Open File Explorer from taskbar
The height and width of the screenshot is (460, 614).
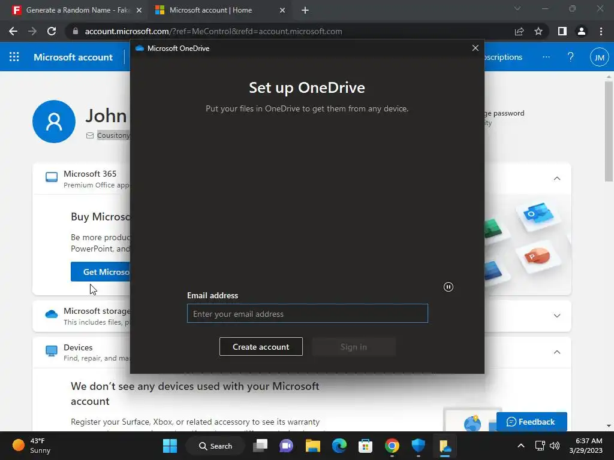click(313, 446)
